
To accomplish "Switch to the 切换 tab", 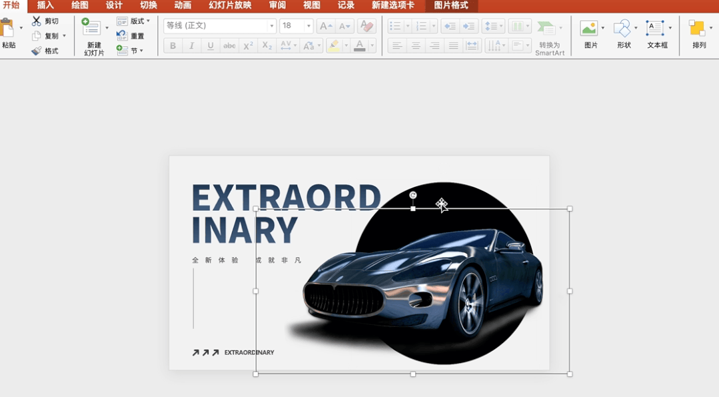I will [148, 5].
